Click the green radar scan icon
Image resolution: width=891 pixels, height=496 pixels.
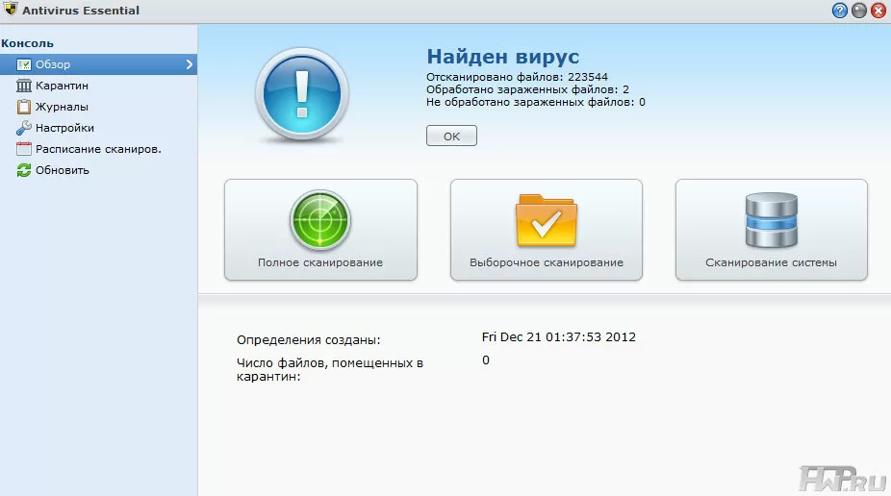pos(320,220)
